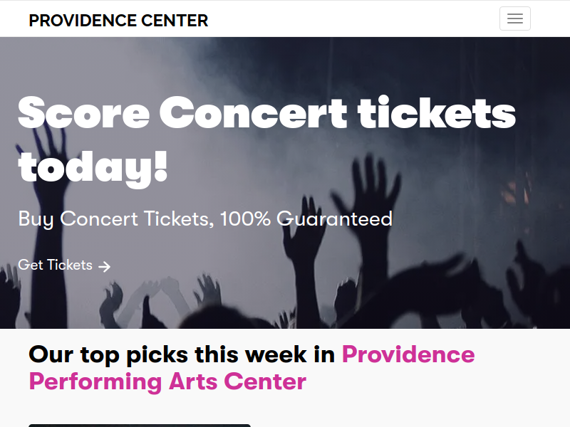This screenshot has height=427, width=570.
Task: Click the word 'CENTER' in the site logo
Action: tap(175, 21)
